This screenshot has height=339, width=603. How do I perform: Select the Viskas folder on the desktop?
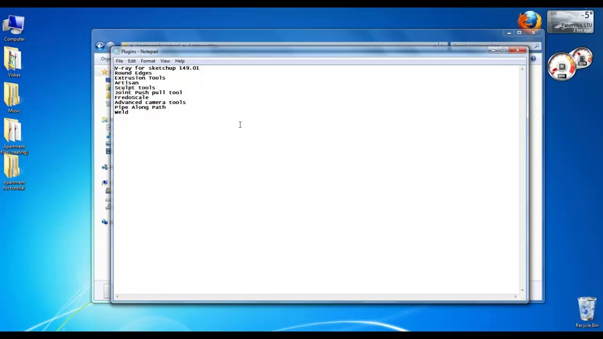tap(14, 62)
